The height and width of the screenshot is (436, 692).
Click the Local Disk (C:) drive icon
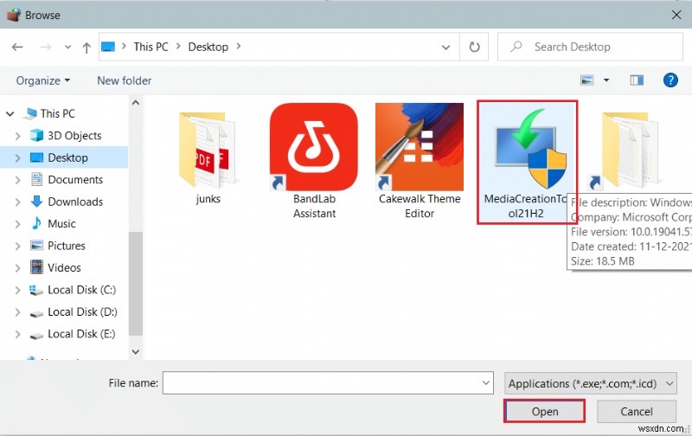coord(36,290)
